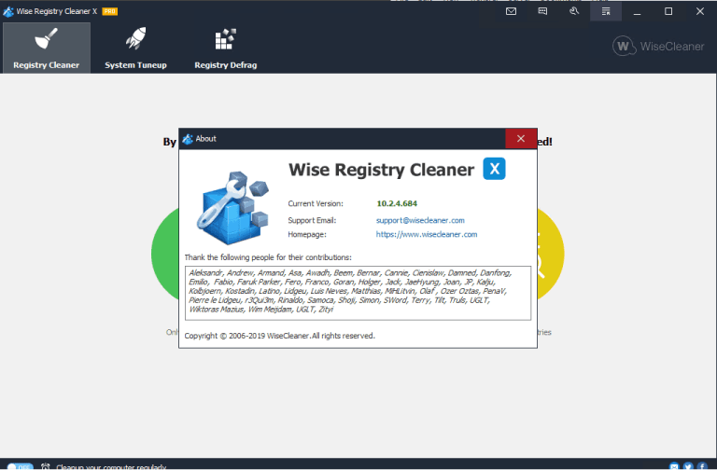Viewport: 717px width, 470px height.
Task: Toggle the scheduled cleanup OFF switch
Action: 20,467
